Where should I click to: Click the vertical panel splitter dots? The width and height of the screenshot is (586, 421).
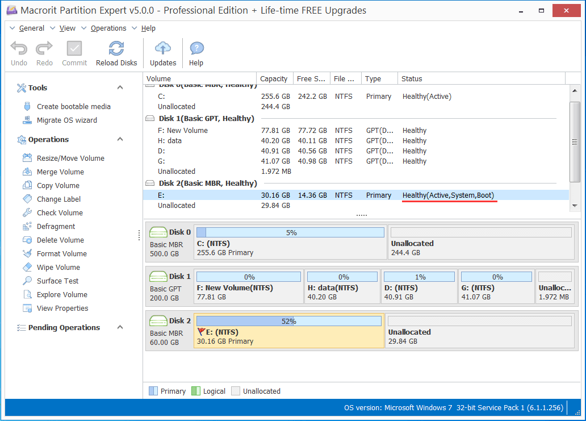139,235
